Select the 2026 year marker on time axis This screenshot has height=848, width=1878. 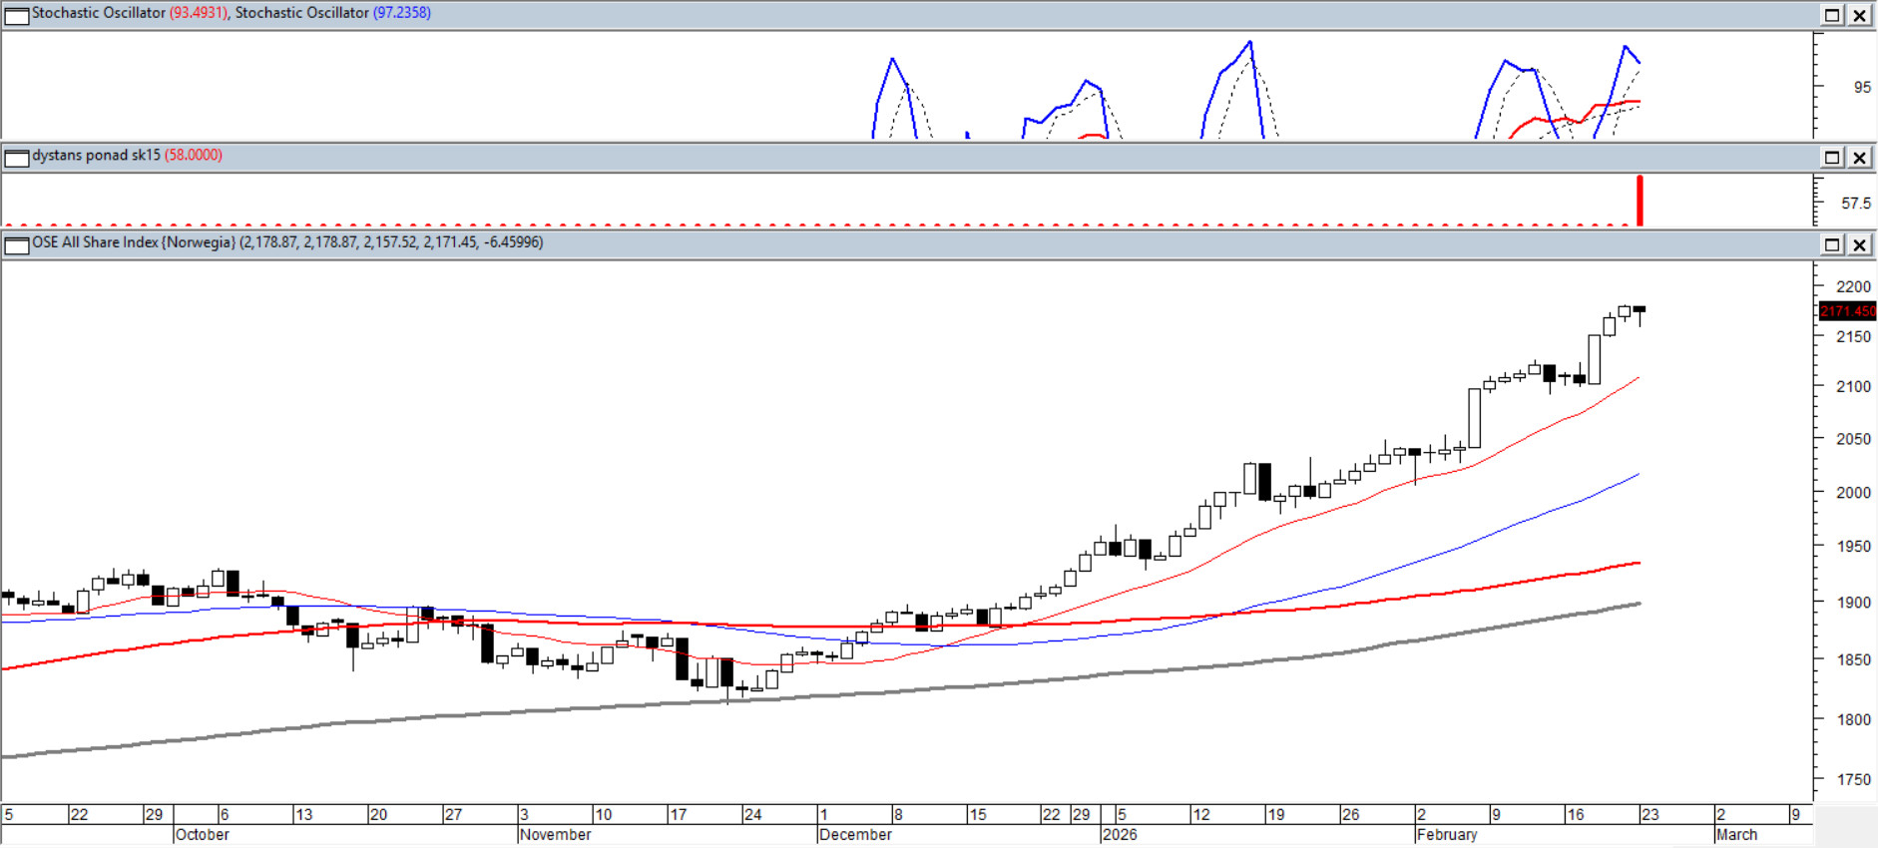pos(1120,835)
